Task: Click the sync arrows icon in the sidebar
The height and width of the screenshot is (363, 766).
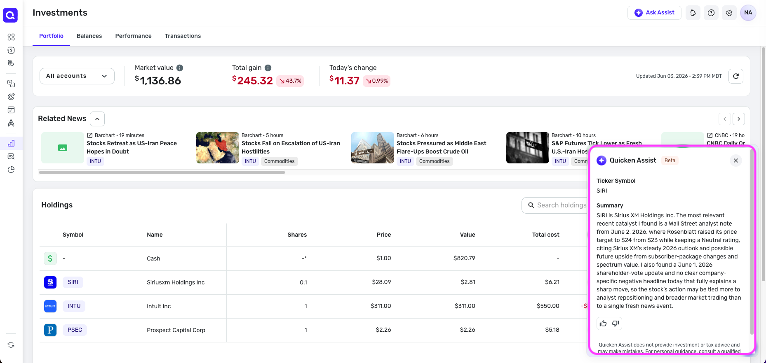Action: tap(11, 345)
